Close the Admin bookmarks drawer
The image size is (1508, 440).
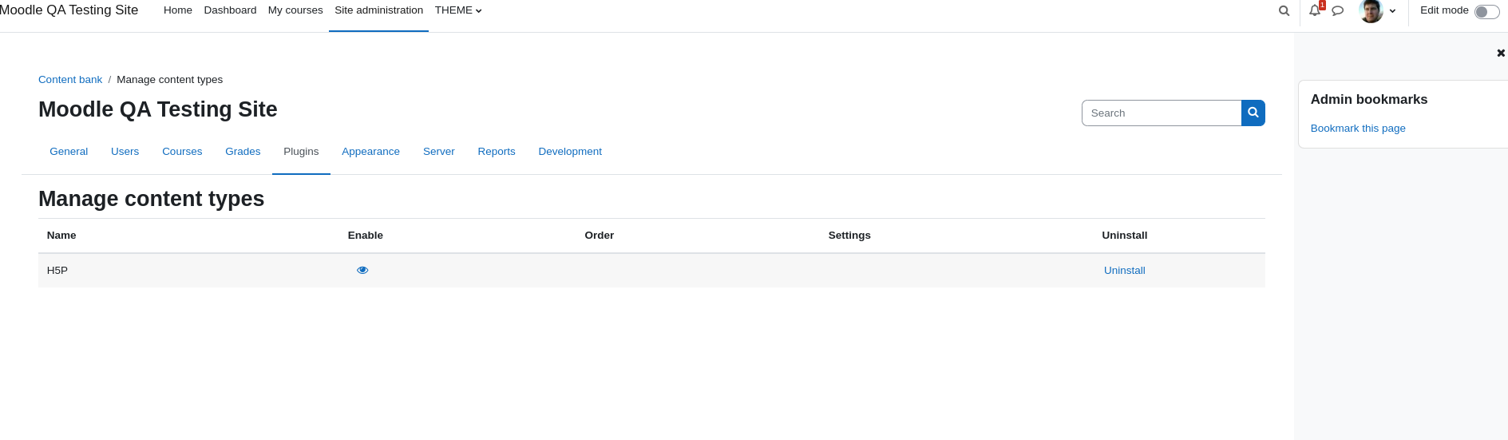point(1501,53)
